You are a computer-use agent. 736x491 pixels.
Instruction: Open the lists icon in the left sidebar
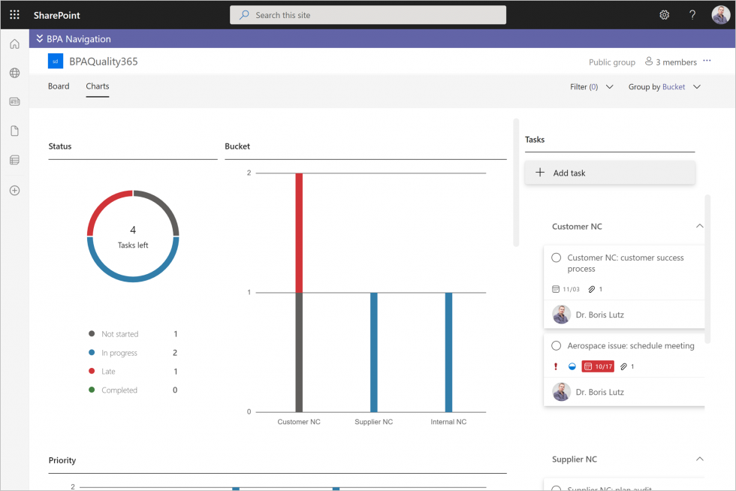pos(14,159)
